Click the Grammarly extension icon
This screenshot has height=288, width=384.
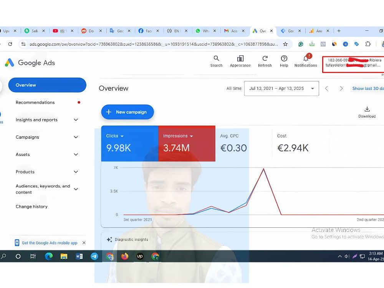[x=301, y=44]
